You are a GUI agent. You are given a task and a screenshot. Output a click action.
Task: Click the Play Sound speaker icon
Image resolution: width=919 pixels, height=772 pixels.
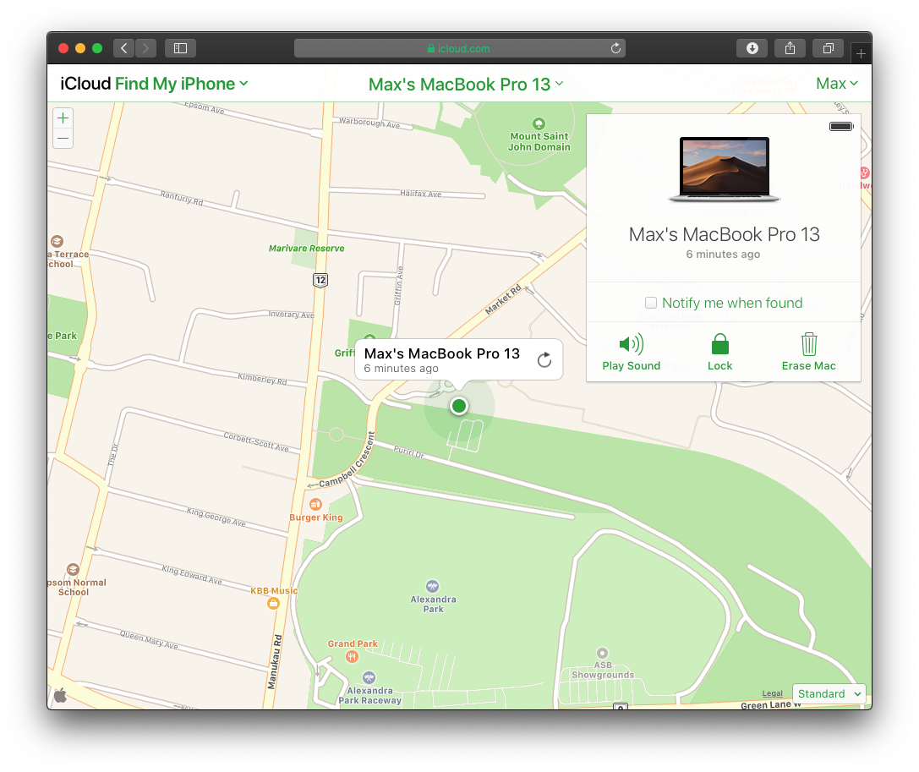coord(632,344)
